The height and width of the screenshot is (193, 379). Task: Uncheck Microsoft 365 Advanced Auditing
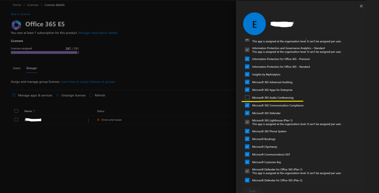coord(247,82)
